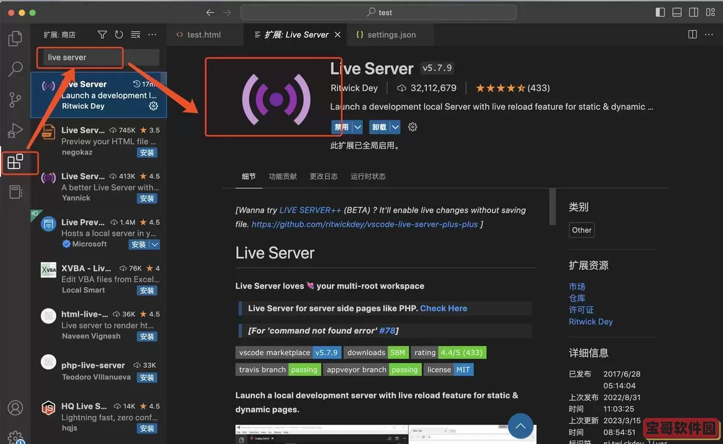This screenshot has width=723, height=444.
Task: Open Run and Debug view
Action: tap(16, 131)
